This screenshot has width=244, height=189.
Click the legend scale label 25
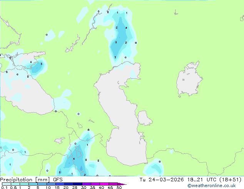[x=75, y=187]
